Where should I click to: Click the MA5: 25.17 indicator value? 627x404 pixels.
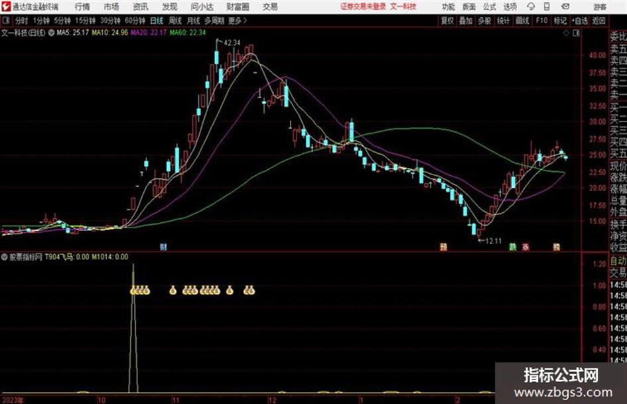(72, 33)
